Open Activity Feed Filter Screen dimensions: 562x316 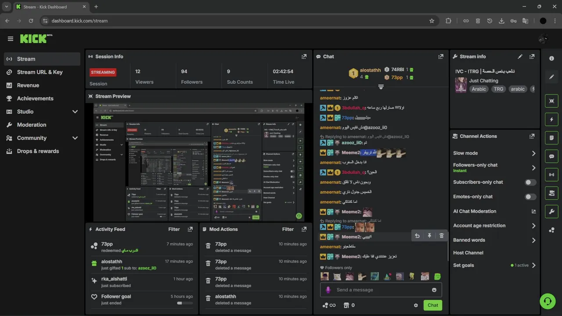tap(174, 229)
